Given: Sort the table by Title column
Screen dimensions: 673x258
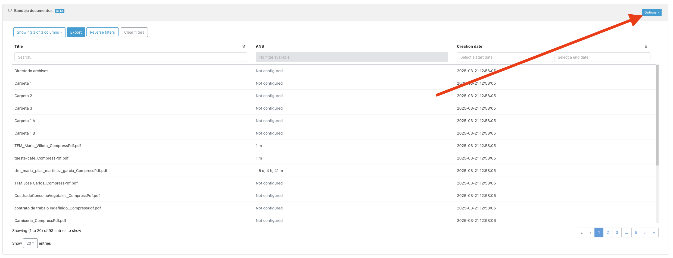Looking at the screenshot, I should [244, 46].
